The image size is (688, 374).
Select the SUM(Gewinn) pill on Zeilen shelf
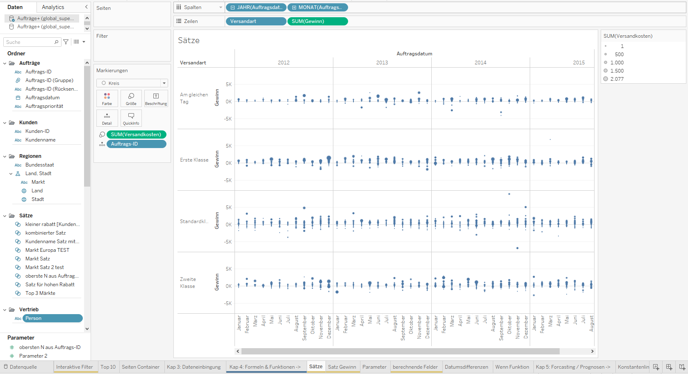click(x=317, y=21)
